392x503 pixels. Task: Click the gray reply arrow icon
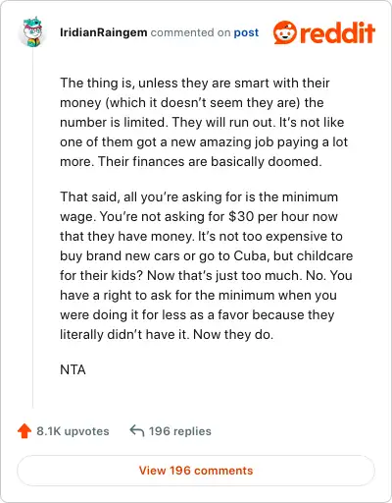137,430
